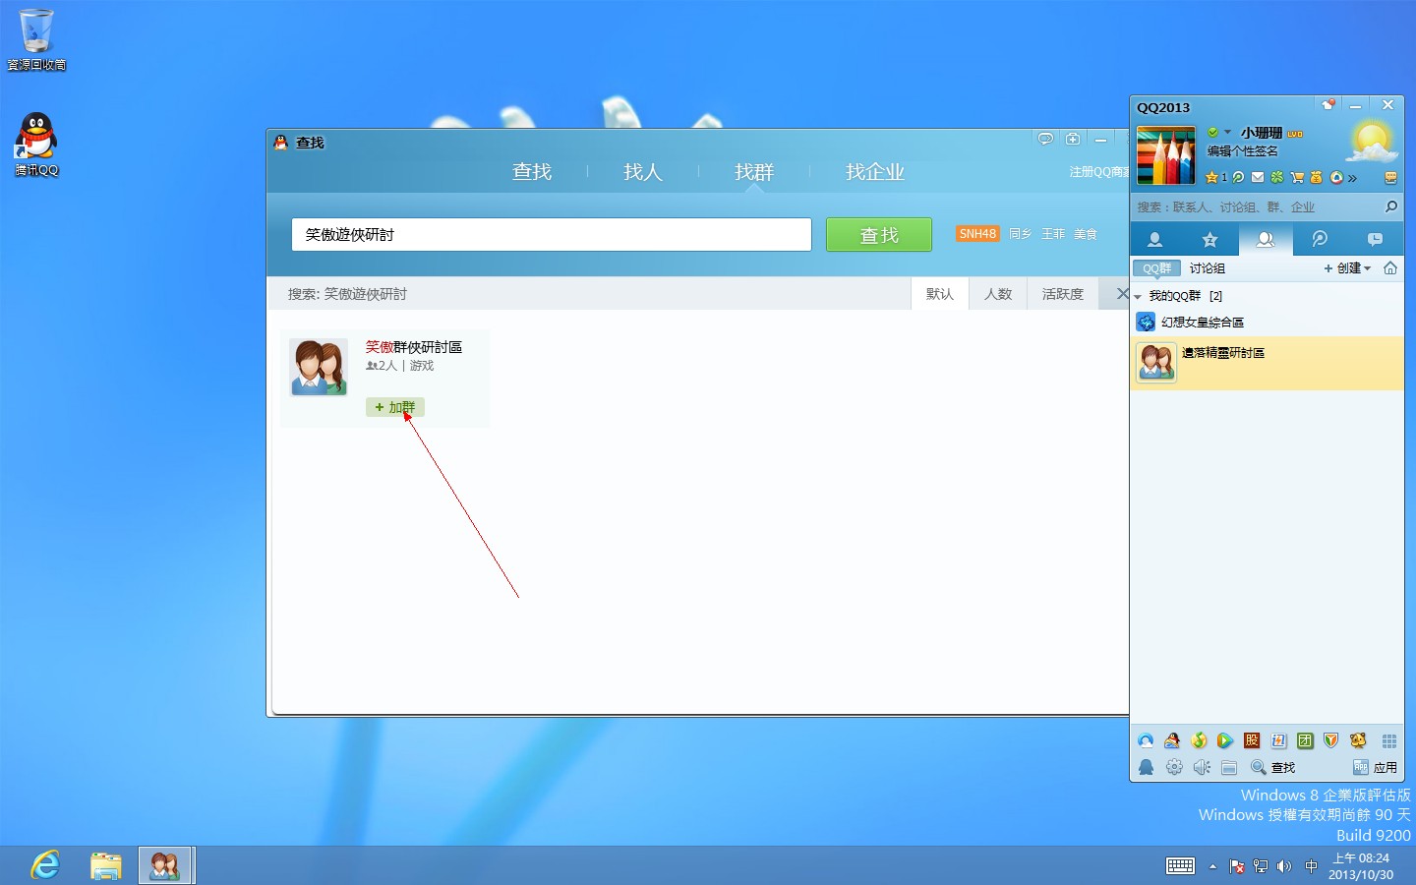Sort results by 默认

940,294
